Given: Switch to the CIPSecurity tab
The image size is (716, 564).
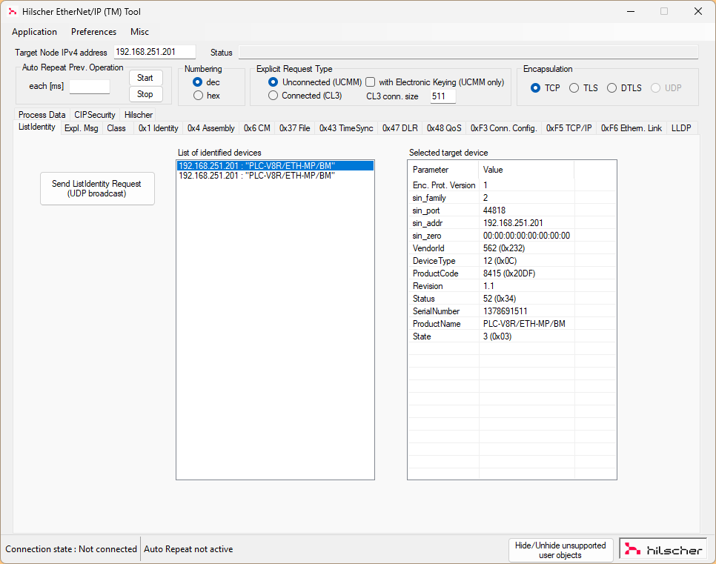Looking at the screenshot, I should [x=95, y=115].
